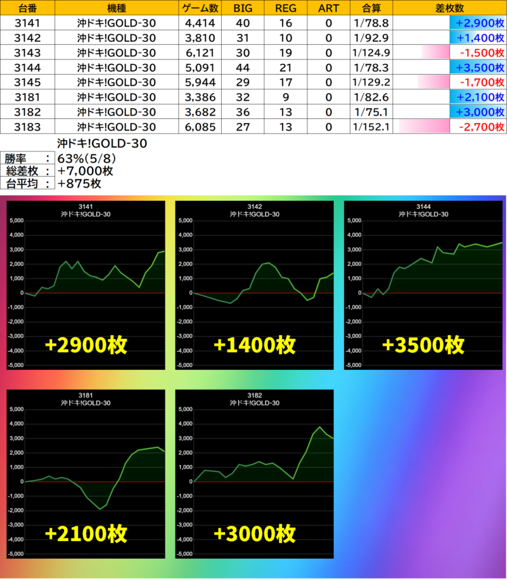Screen dimensions: 507x579
Task: Pick the game count 3,386 cell
Action: point(200,97)
